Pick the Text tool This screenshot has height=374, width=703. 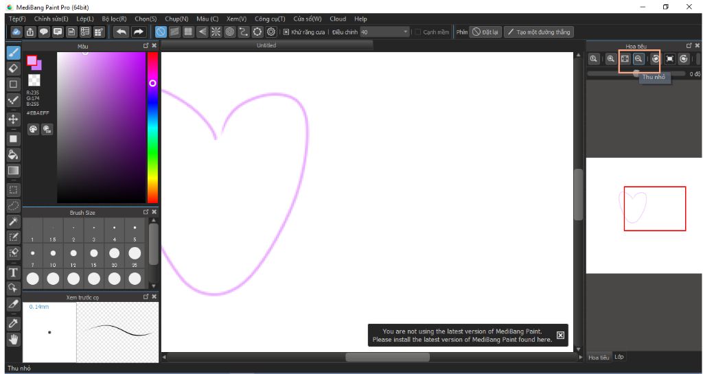pos(13,272)
